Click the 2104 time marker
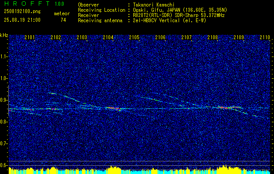The image size is (274, 174). point(108,37)
